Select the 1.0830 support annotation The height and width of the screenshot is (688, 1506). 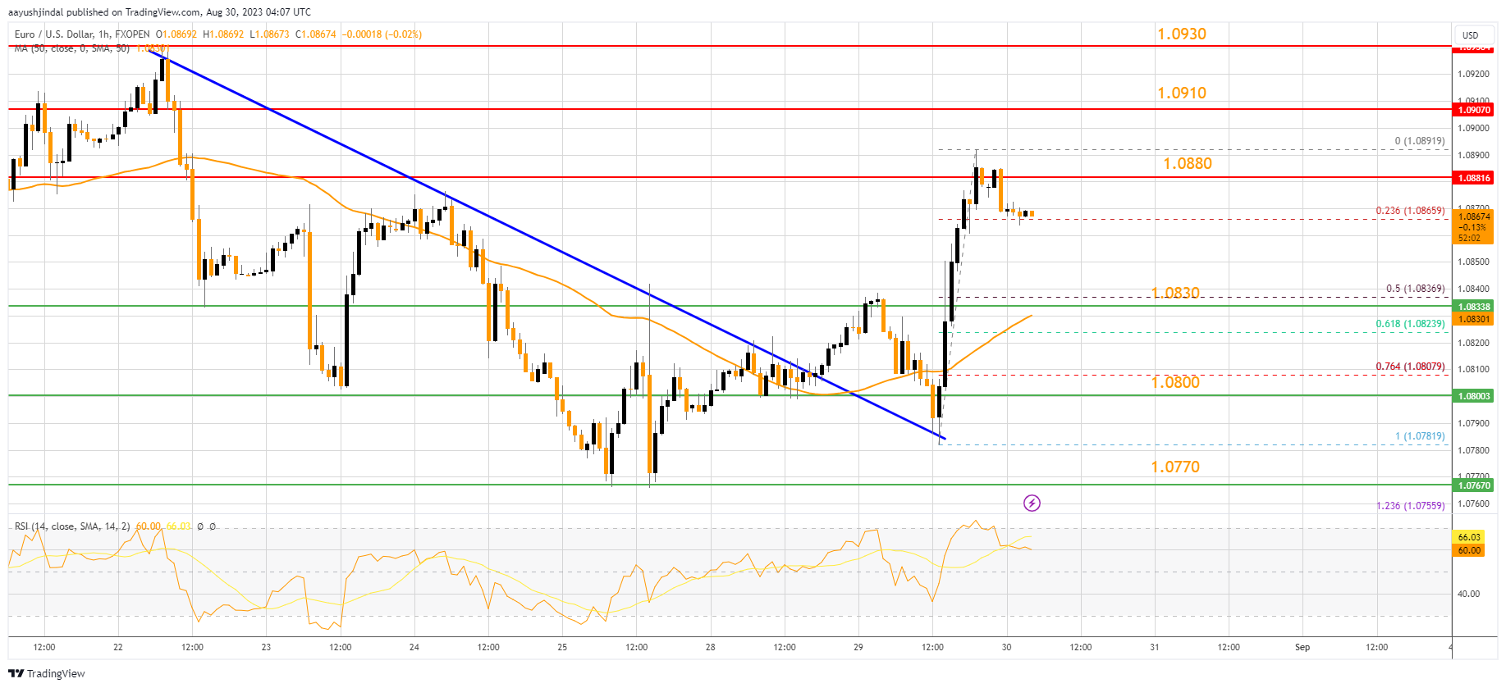tap(1175, 293)
